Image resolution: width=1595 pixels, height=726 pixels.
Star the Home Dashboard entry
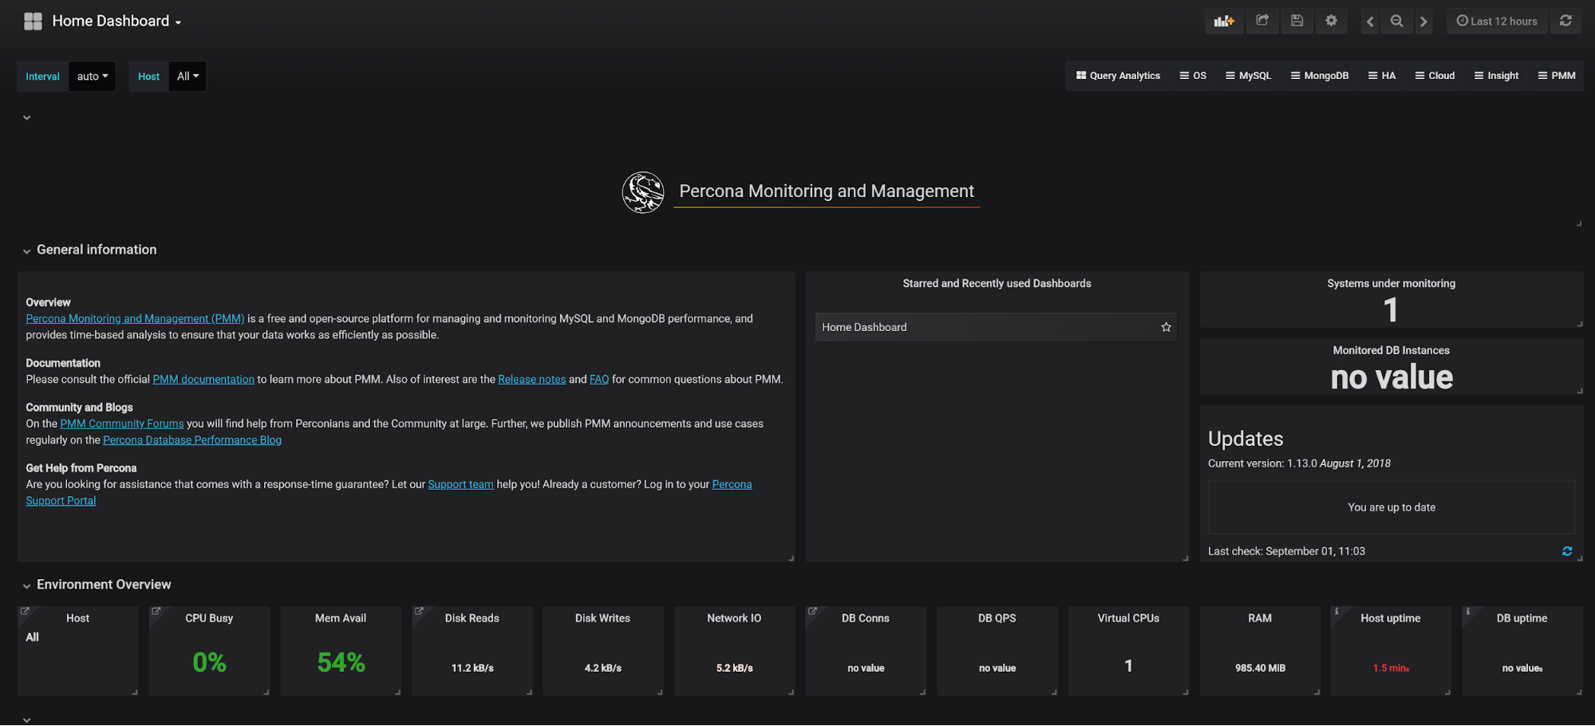1165,326
